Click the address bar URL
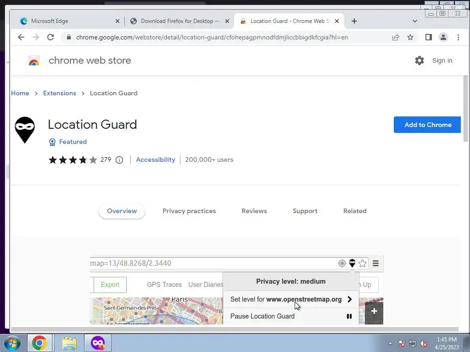 point(212,38)
